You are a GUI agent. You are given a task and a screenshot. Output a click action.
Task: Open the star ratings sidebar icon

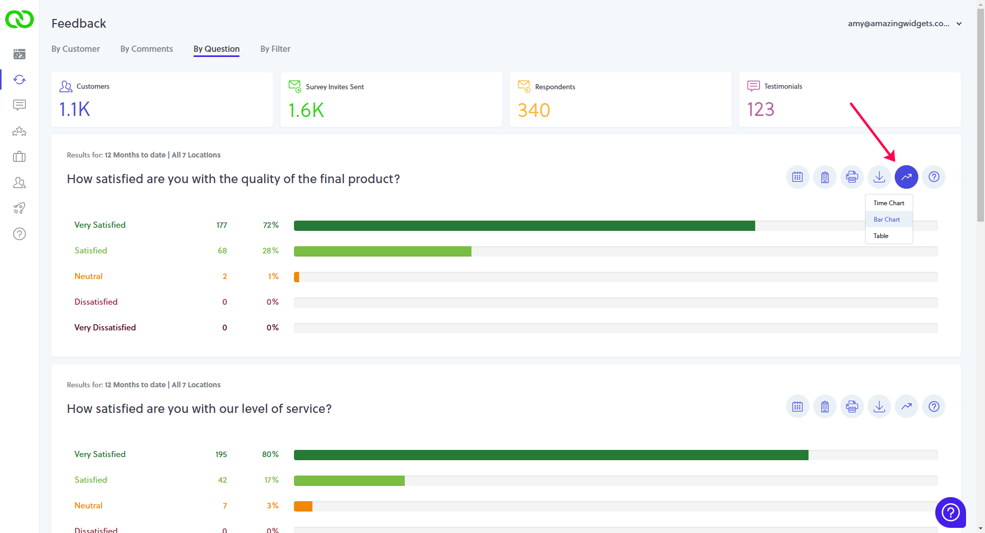[19, 131]
